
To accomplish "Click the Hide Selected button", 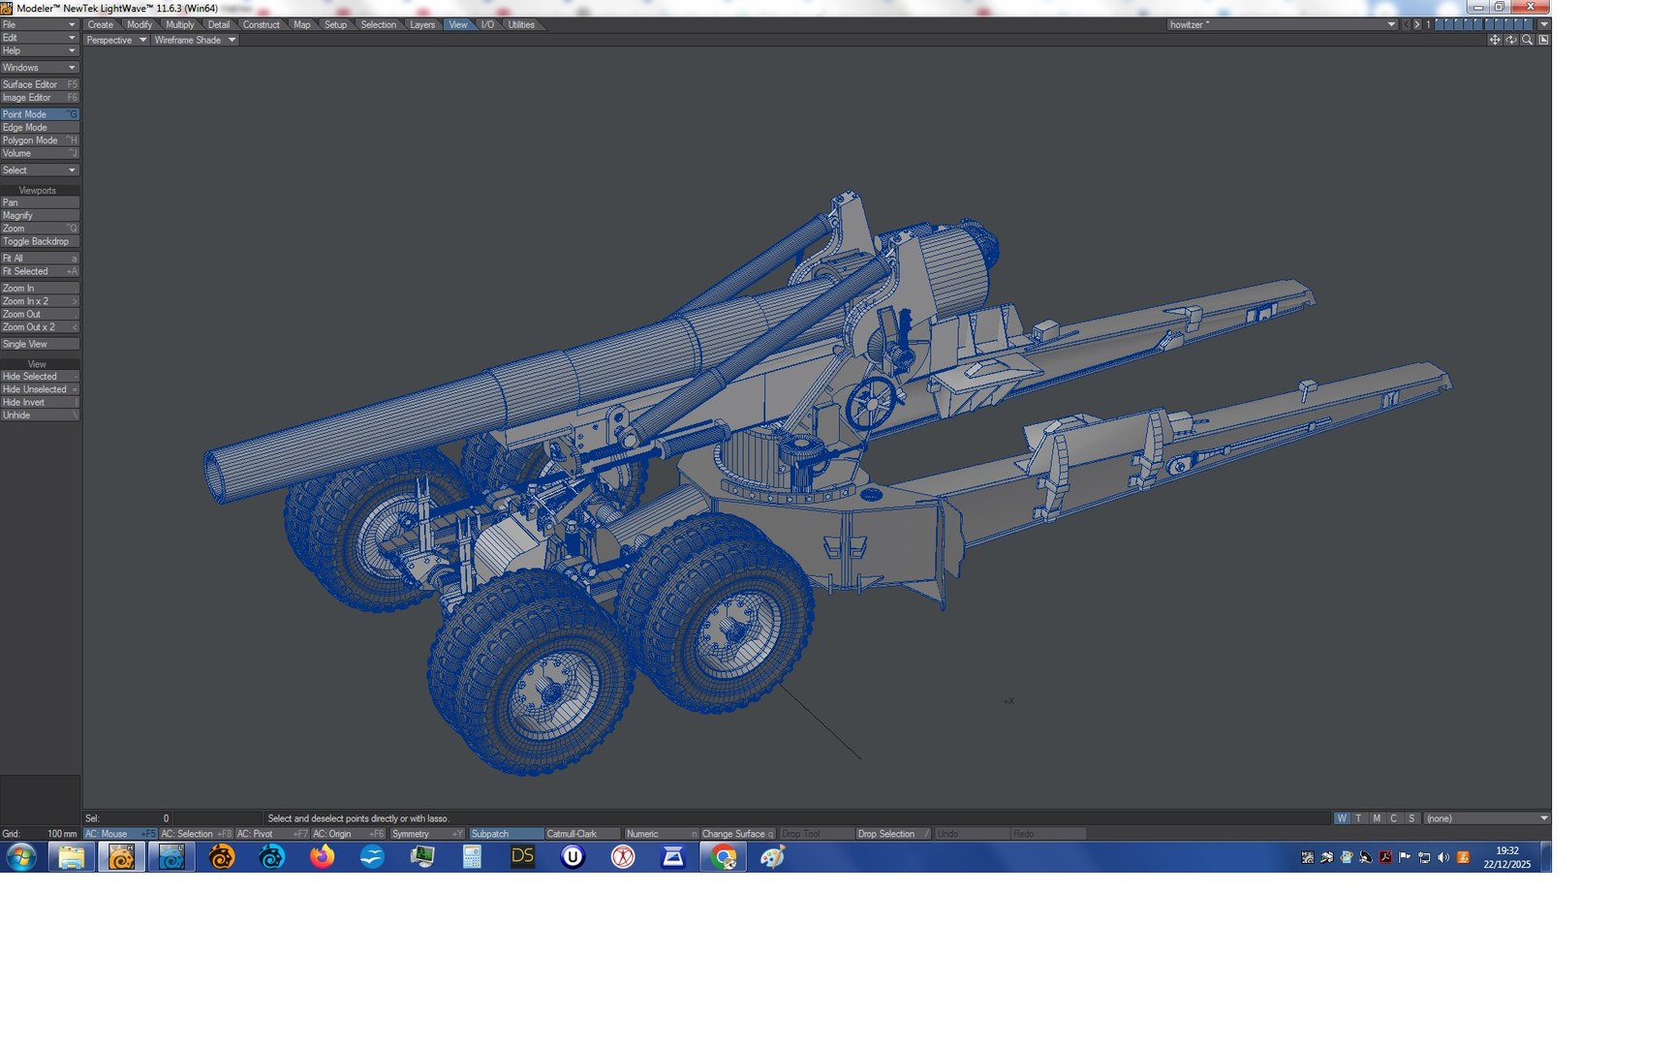I will pos(40,377).
